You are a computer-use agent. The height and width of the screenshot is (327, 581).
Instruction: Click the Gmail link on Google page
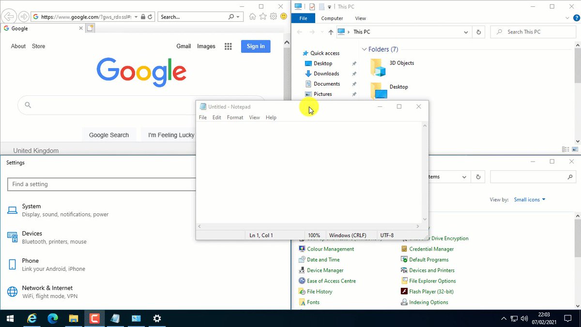[183, 46]
